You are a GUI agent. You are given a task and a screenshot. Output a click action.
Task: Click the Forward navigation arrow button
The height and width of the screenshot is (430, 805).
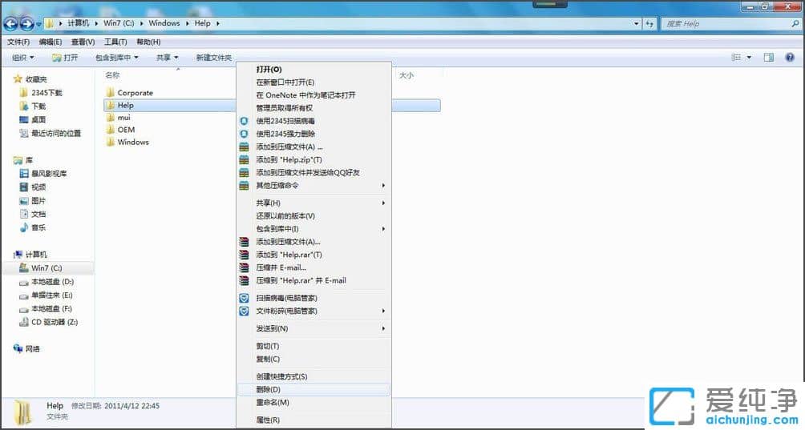26,23
